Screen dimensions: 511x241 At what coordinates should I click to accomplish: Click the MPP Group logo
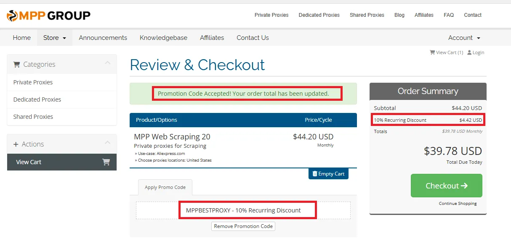48,16
